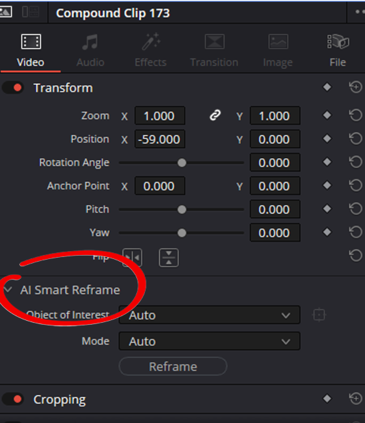Add a Rotation Angle keyframe
Screen dimensions: 365x423
pos(327,162)
